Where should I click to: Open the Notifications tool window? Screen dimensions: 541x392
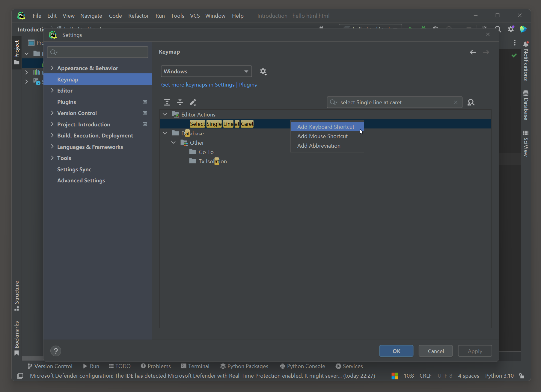coord(526,61)
